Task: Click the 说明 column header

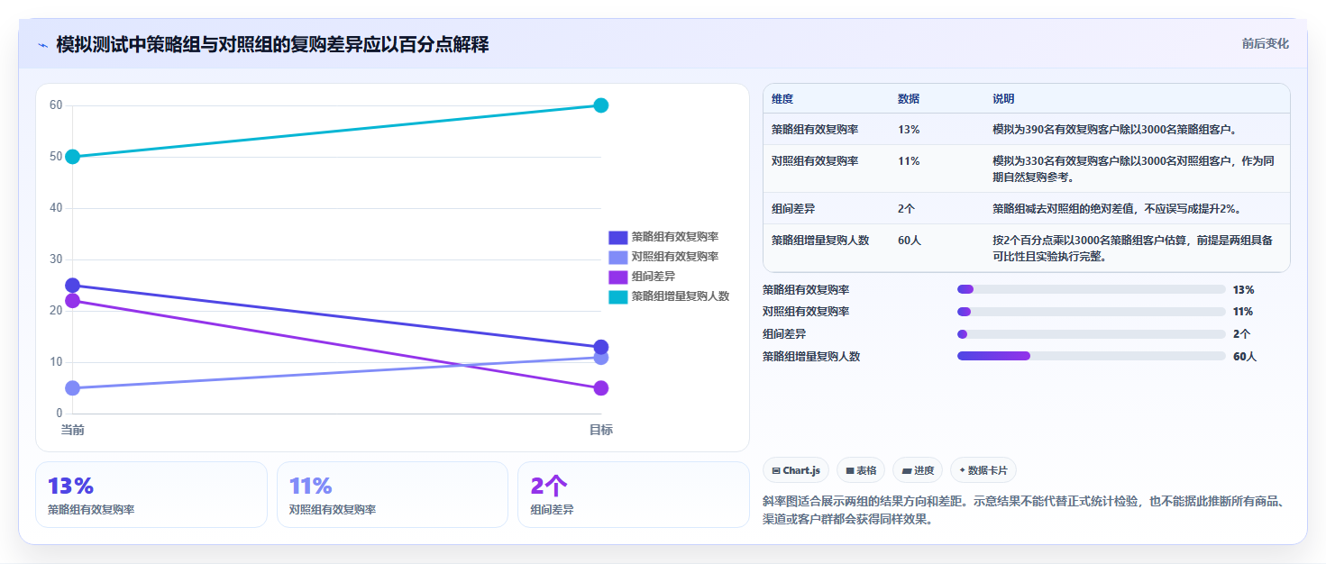Action: (x=1003, y=98)
